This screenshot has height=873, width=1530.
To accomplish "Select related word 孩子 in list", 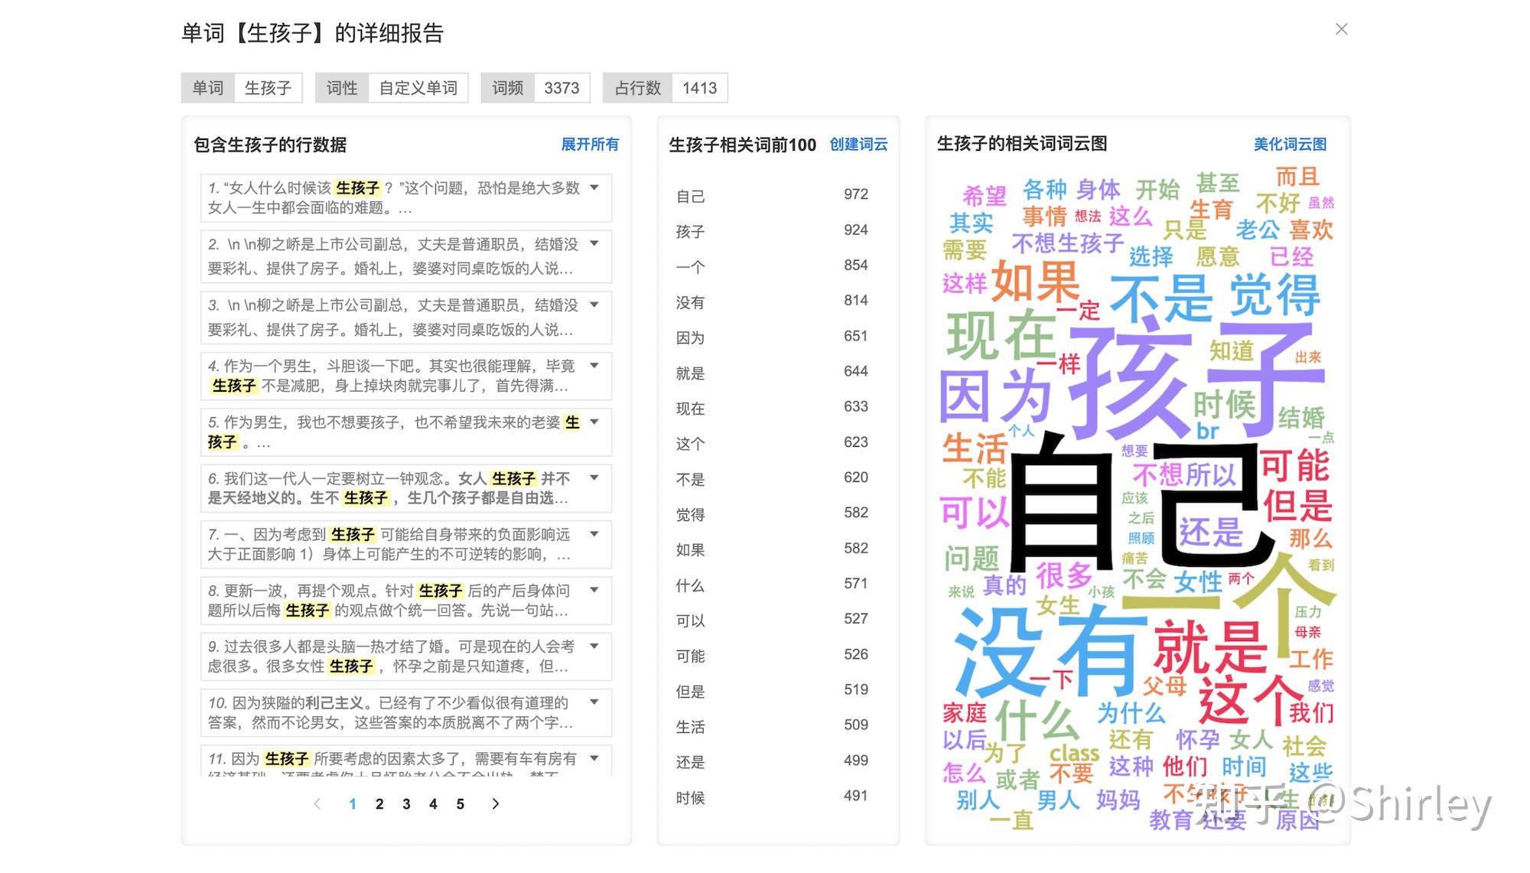I will click(x=690, y=231).
